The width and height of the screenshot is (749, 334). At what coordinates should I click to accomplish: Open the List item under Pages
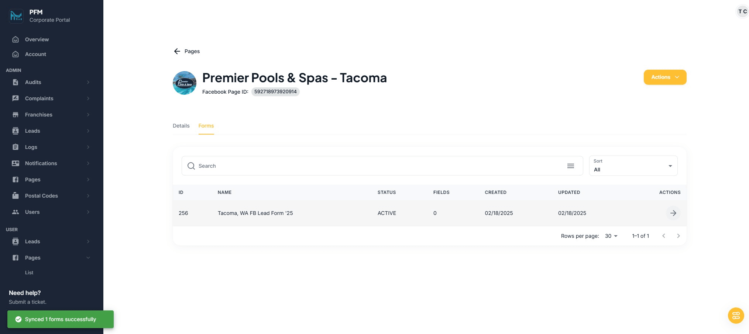pyautogui.click(x=29, y=272)
